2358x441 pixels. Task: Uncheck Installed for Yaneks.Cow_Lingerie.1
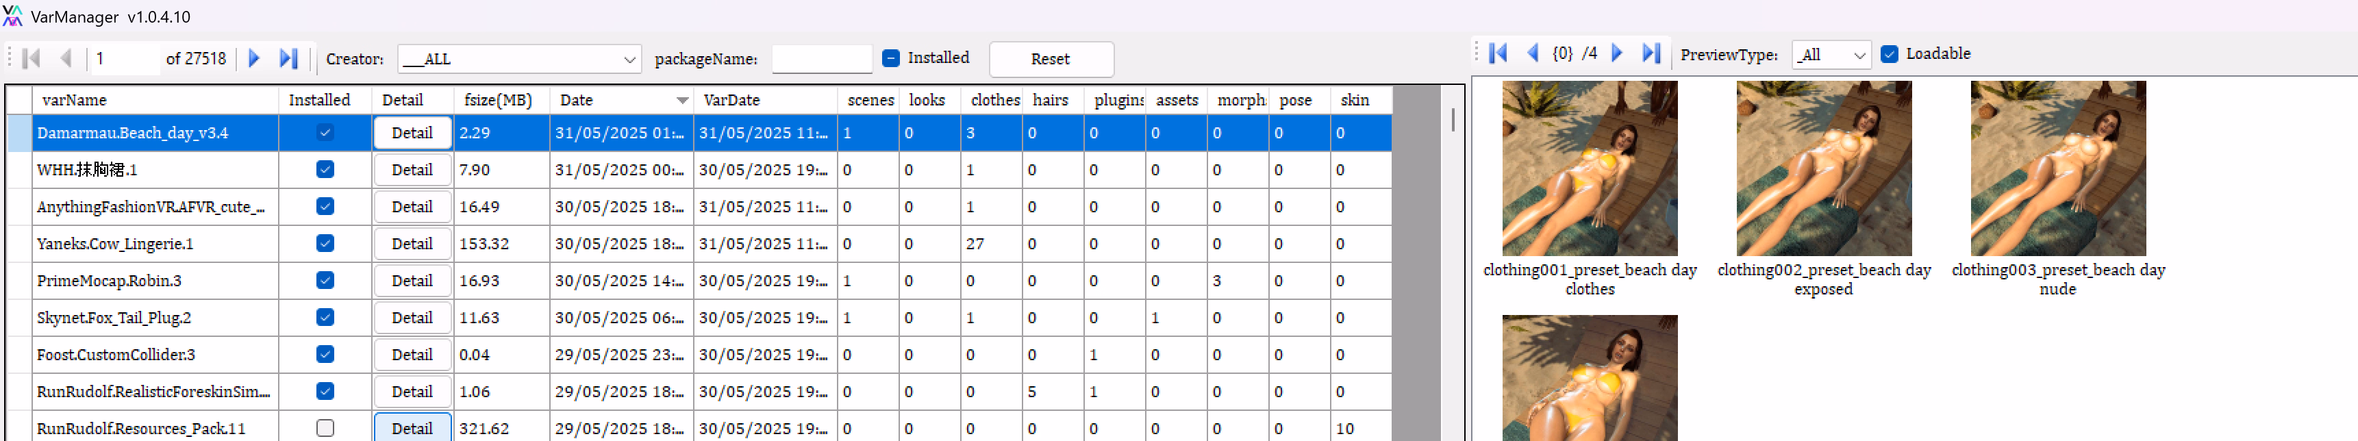[x=325, y=243]
